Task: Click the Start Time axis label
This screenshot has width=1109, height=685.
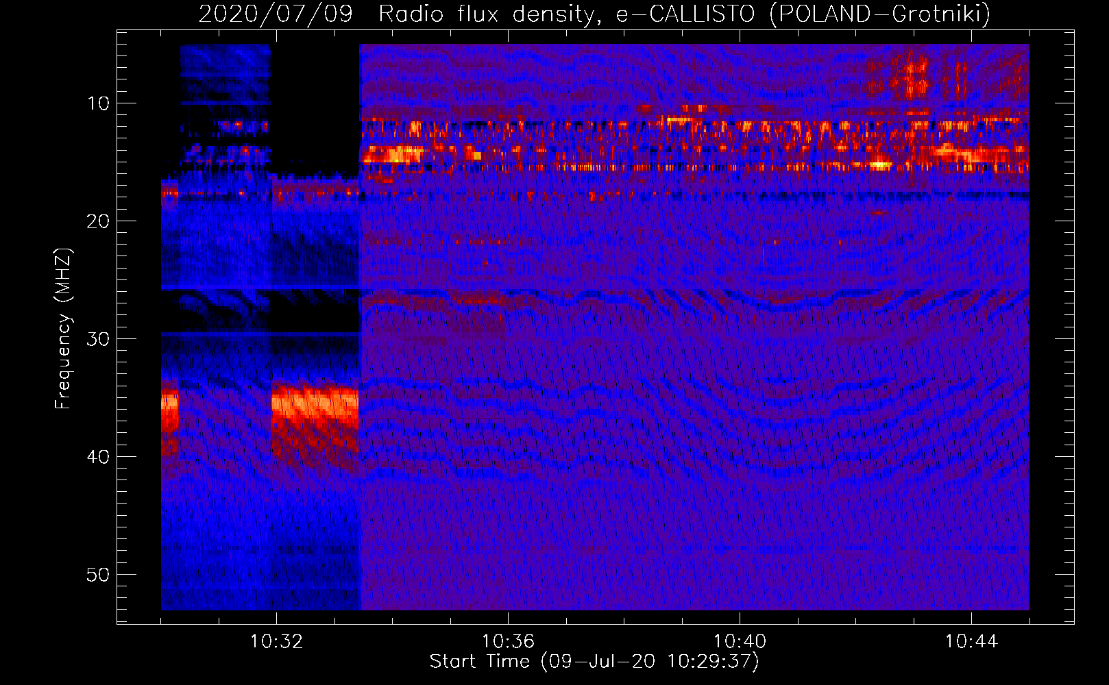Action: pos(594,662)
